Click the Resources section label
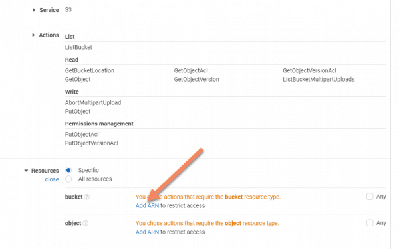This screenshot has height=249, width=399. click(x=45, y=171)
